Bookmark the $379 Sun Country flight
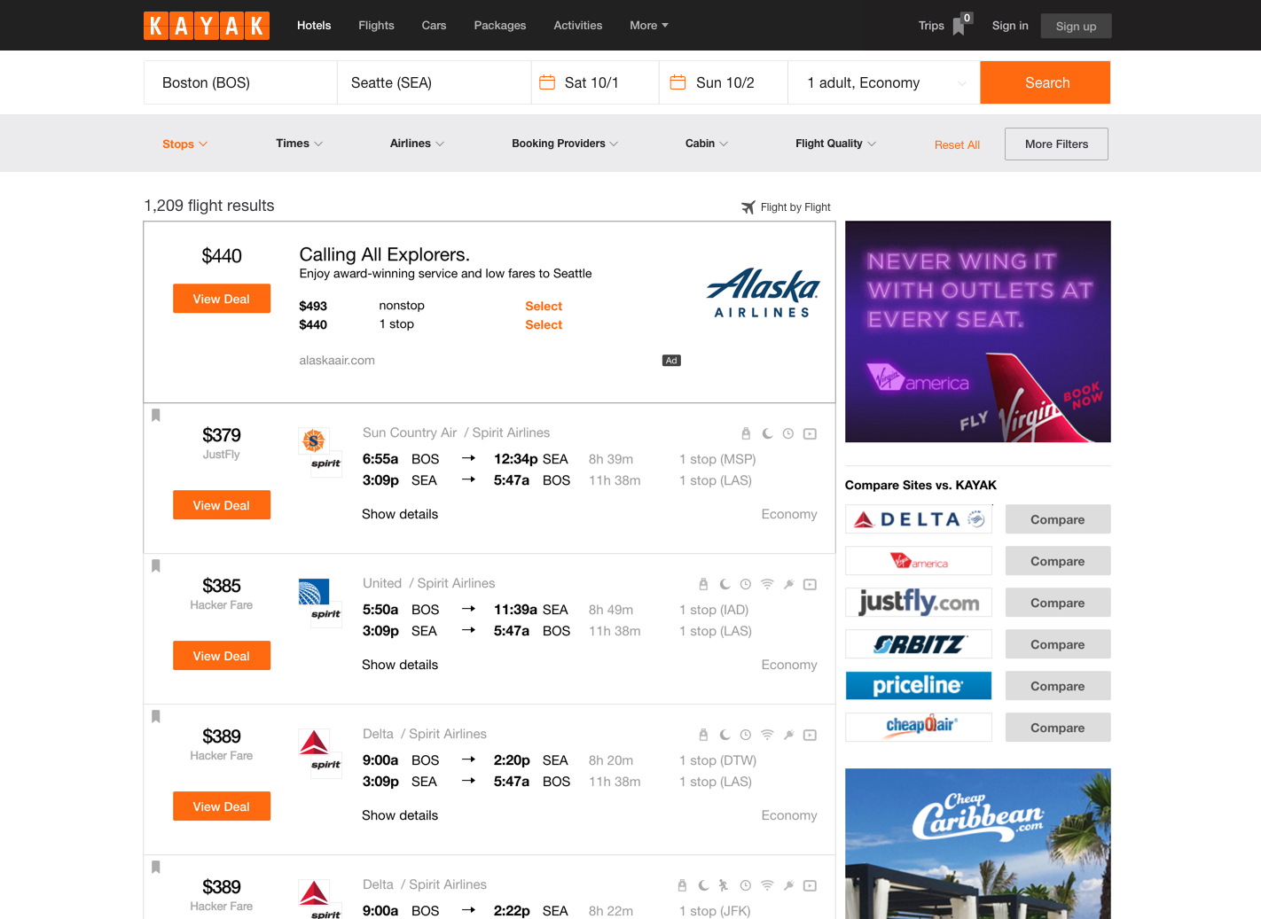This screenshot has height=919, width=1261. [x=156, y=415]
